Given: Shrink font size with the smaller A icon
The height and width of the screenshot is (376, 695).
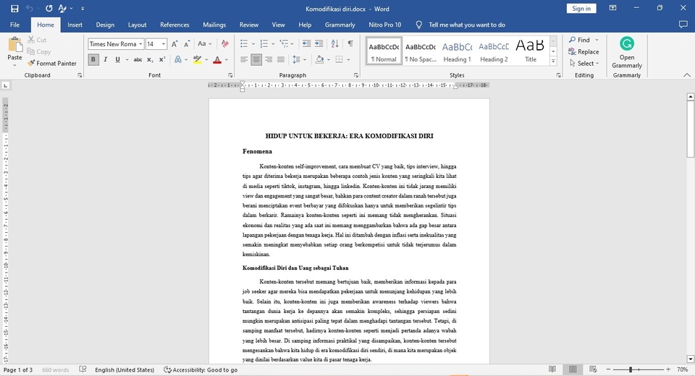Looking at the screenshot, I should coord(187,44).
